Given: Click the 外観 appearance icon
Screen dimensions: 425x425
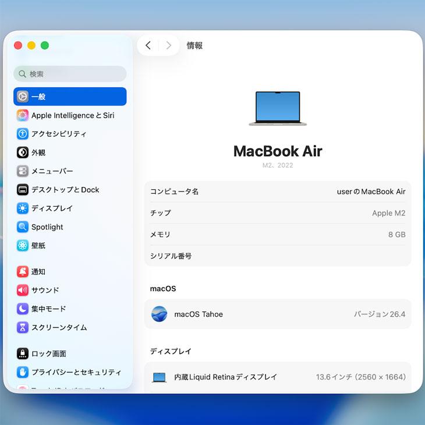Looking at the screenshot, I should point(23,153).
